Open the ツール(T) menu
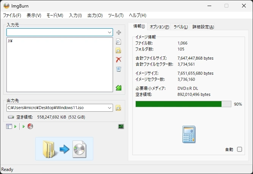Screen dimensions: 253x174 (x=116, y=15)
